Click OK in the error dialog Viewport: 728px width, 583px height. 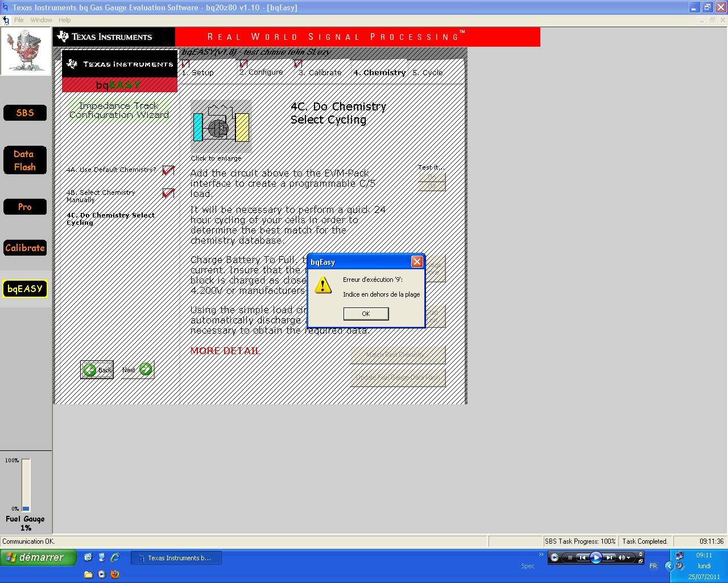[x=366, y=314]
